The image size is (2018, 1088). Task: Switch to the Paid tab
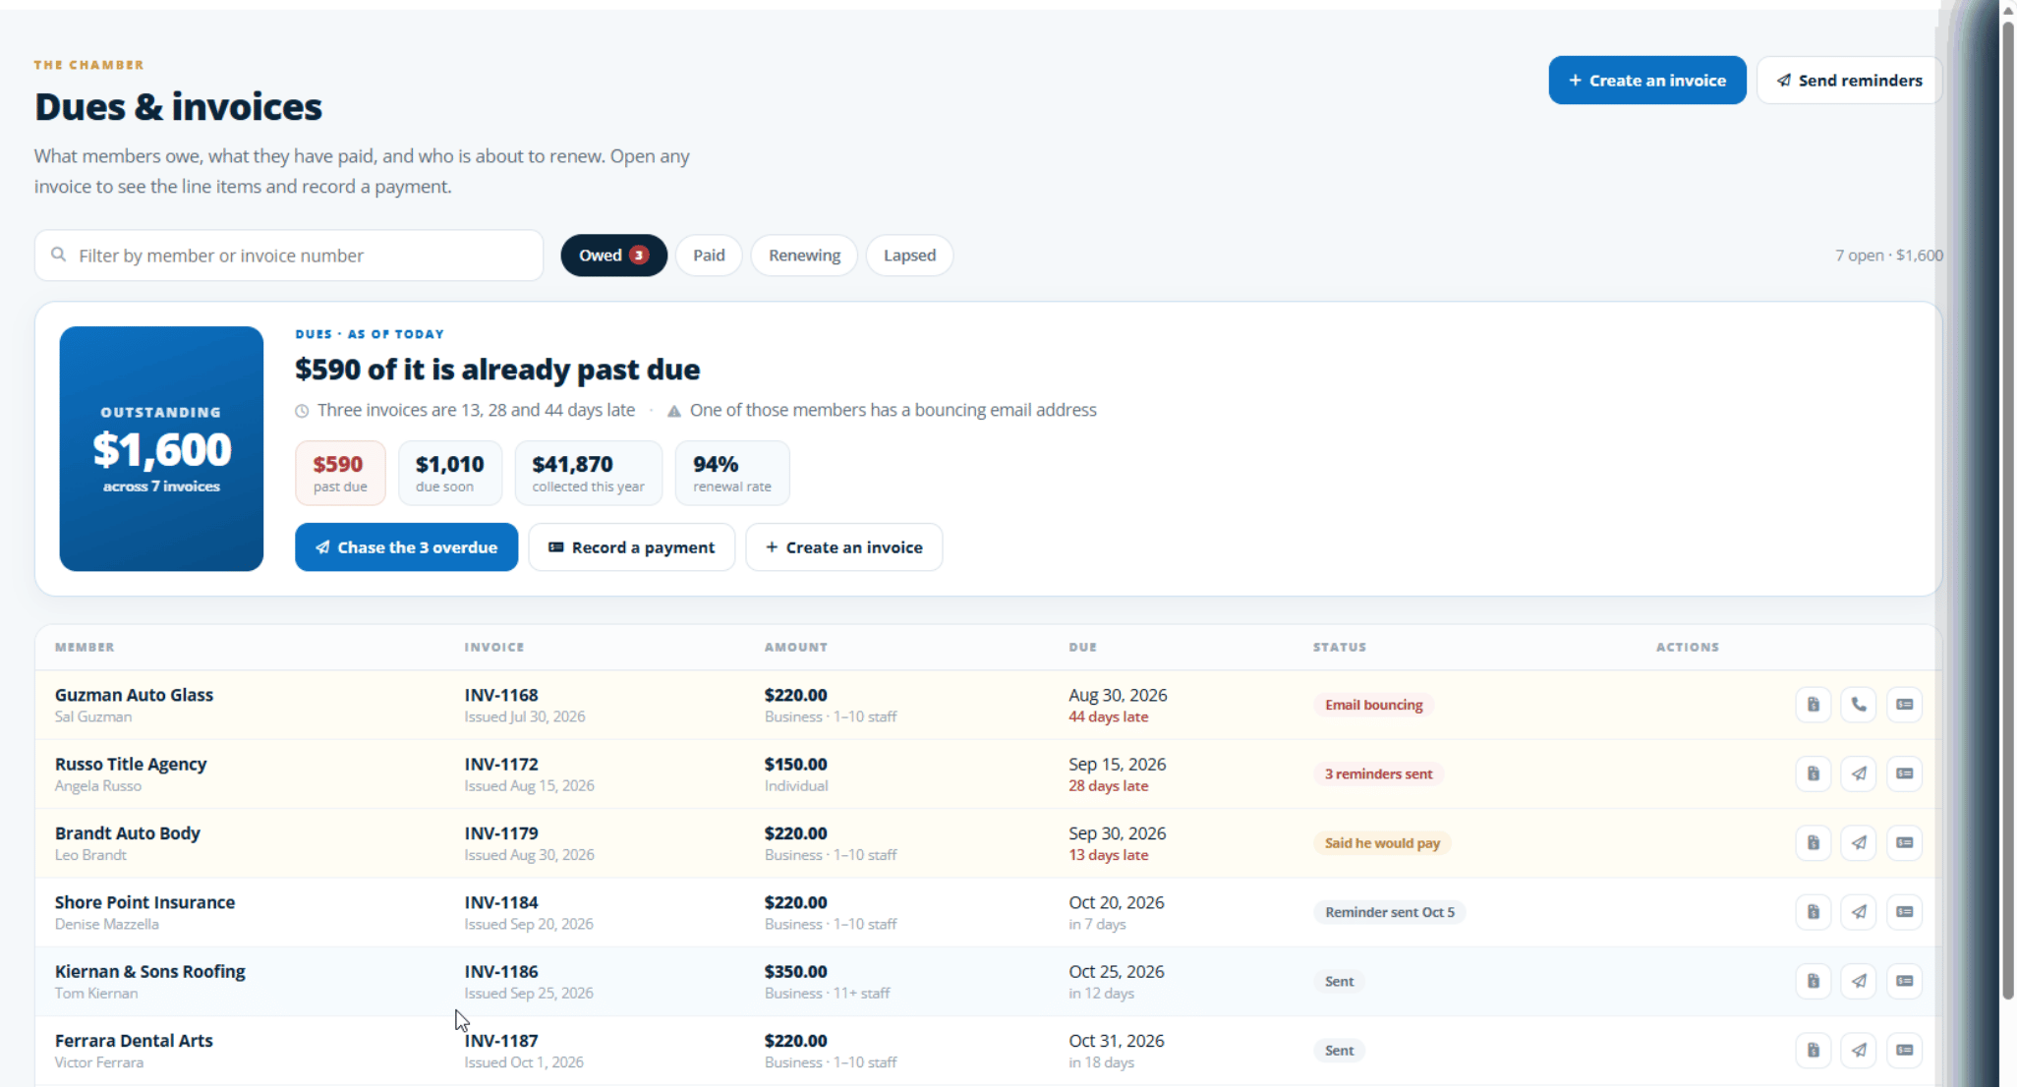pyautogui.click(x=709, y=256)
